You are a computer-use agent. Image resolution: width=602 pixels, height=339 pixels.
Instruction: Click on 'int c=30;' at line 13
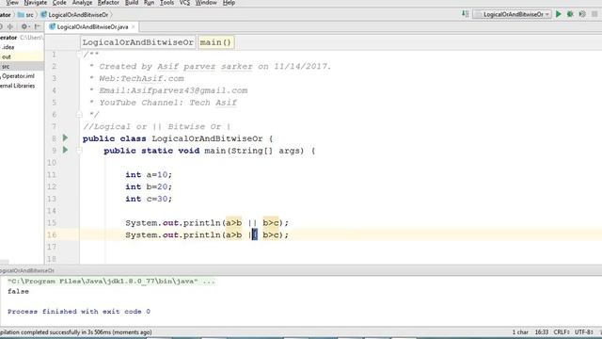pyautogui.click(x=149, y=199)
